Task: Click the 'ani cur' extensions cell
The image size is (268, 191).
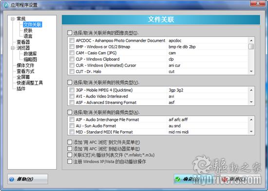Action: click(174, 65)
